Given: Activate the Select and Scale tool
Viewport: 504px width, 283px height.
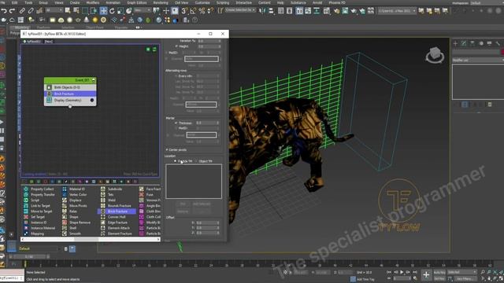Looking at the screenshot, I should point(120,11).
